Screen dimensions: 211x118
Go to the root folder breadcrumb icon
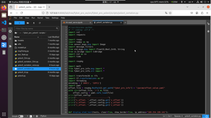[x=16, y=33]
